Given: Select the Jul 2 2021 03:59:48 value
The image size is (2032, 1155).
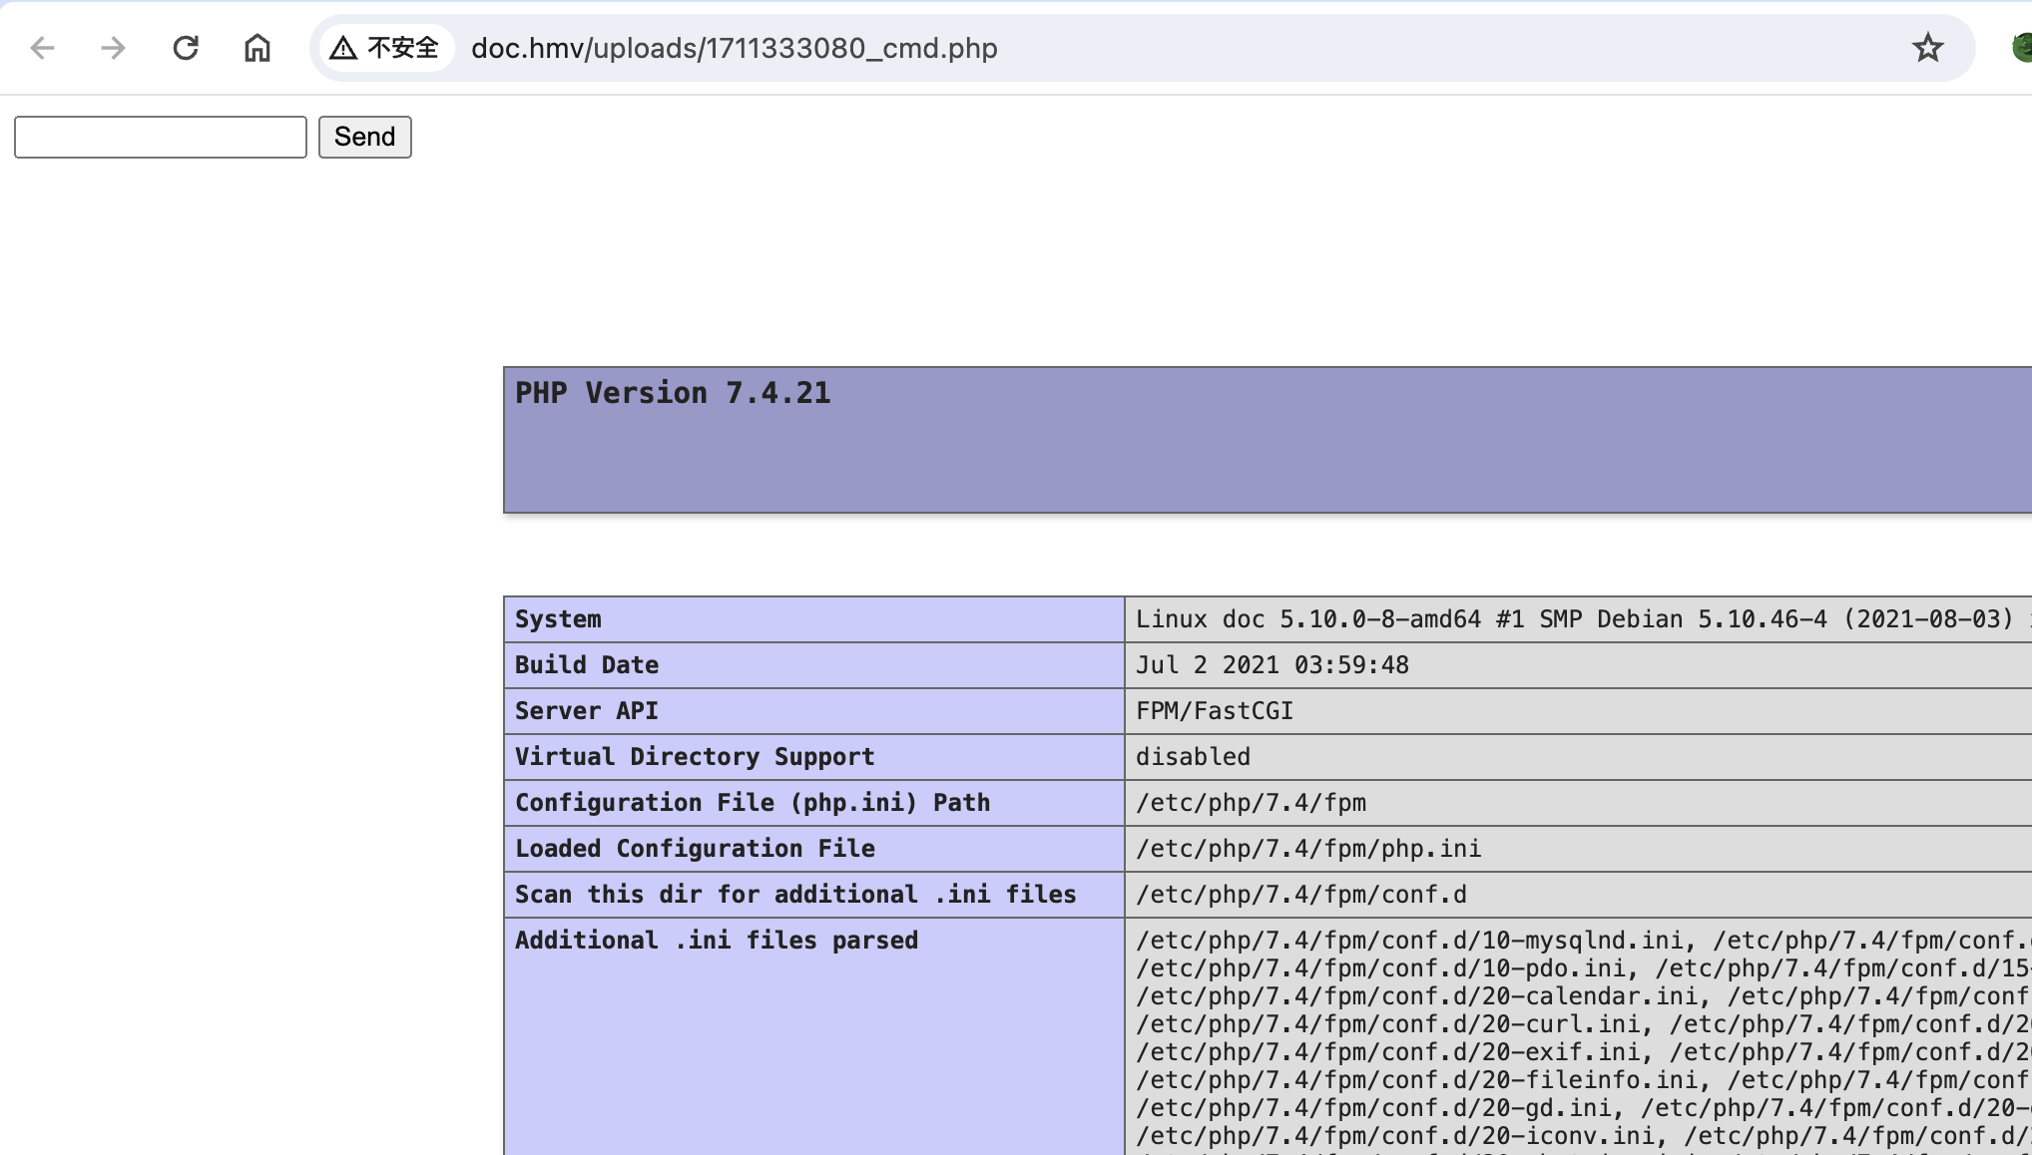Looking at the screenshot, I should tap(1272, 665).
